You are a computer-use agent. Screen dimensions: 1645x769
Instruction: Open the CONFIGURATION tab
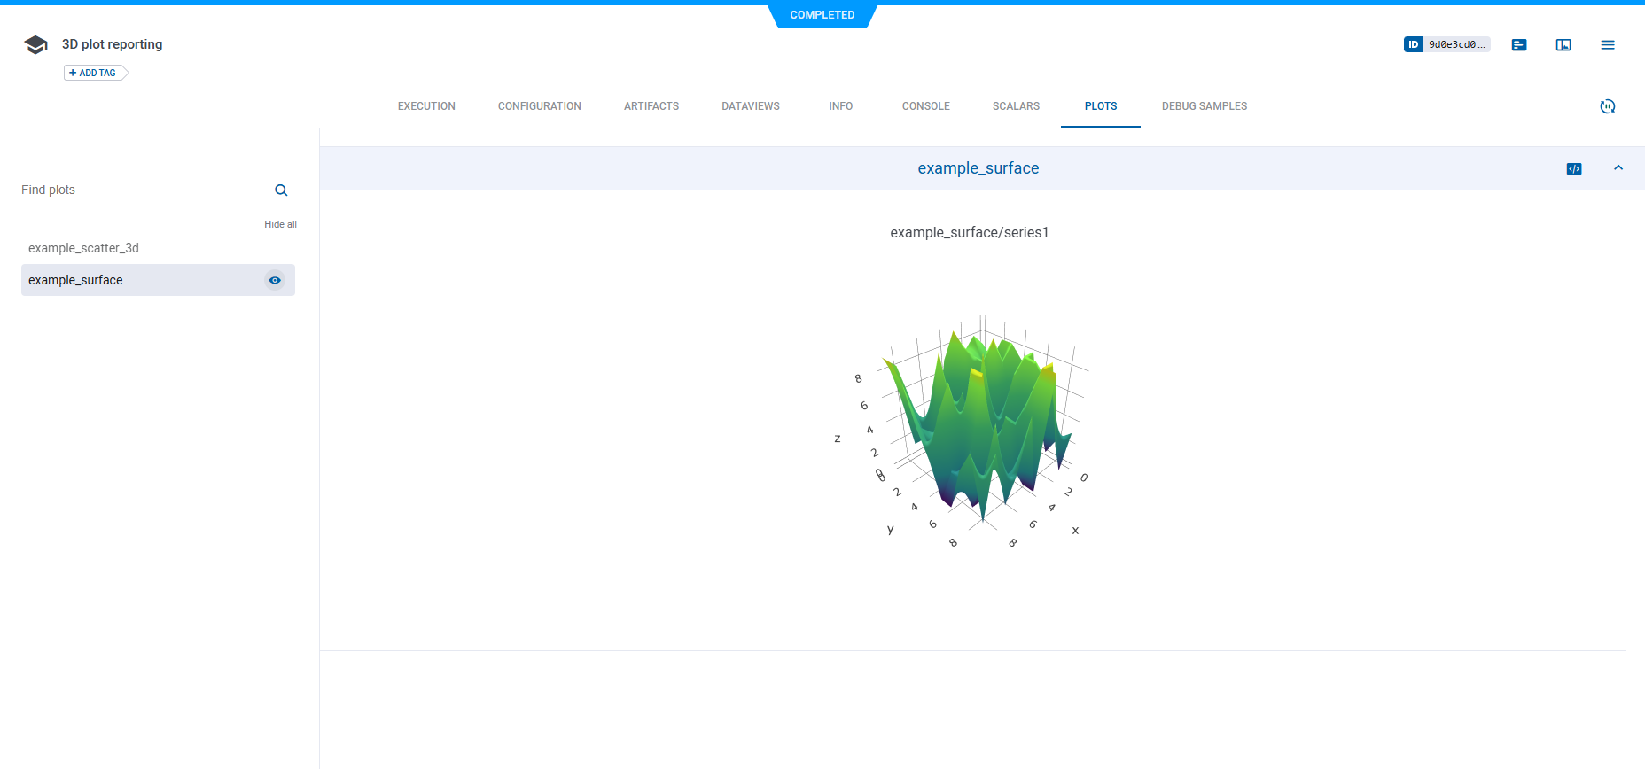[x=539, y=106]
